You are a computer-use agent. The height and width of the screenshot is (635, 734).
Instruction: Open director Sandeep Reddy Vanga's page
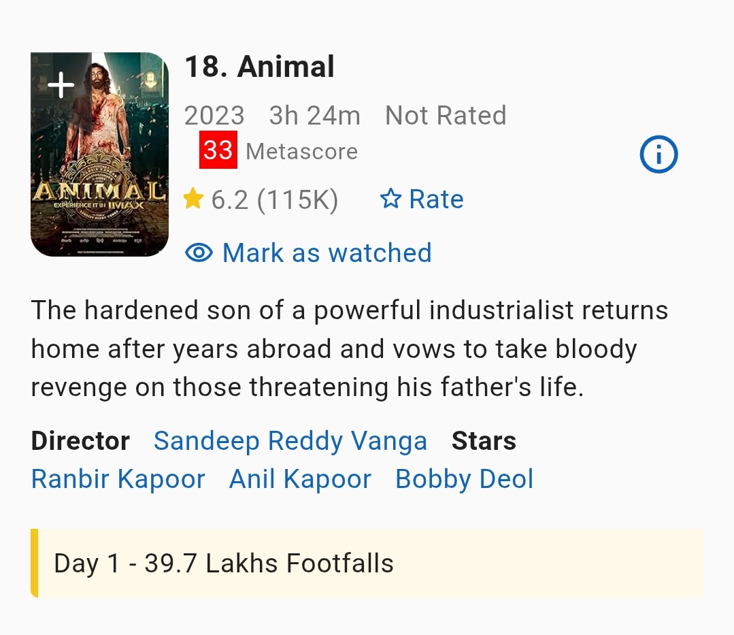point(290,441)
